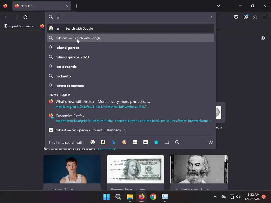Select the 'ron desantis' suggestion
271x203 pixels.
tap(131, 66)
